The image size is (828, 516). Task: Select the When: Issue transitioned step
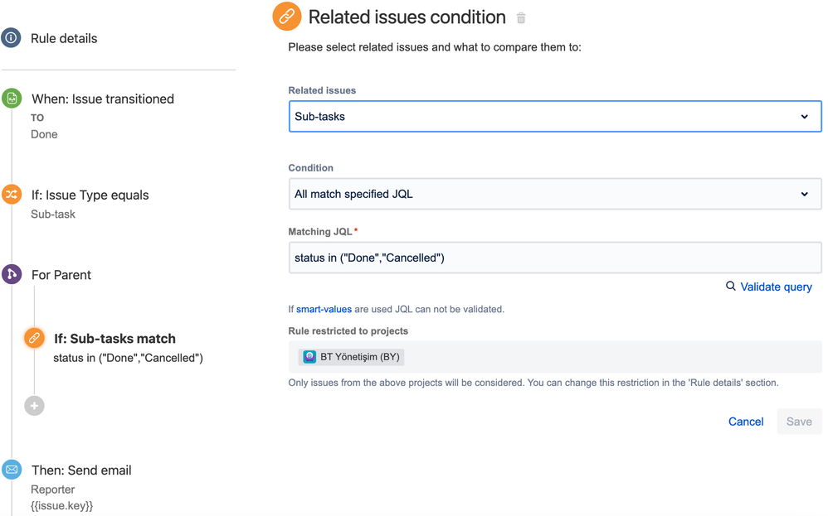click(x=103, y=99)
